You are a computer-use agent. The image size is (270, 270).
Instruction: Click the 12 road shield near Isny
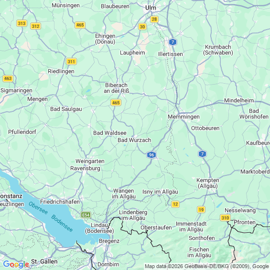click(x=175, y=204)
